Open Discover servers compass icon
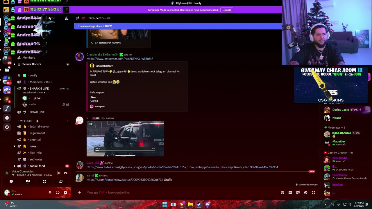 tap(7, 127)
